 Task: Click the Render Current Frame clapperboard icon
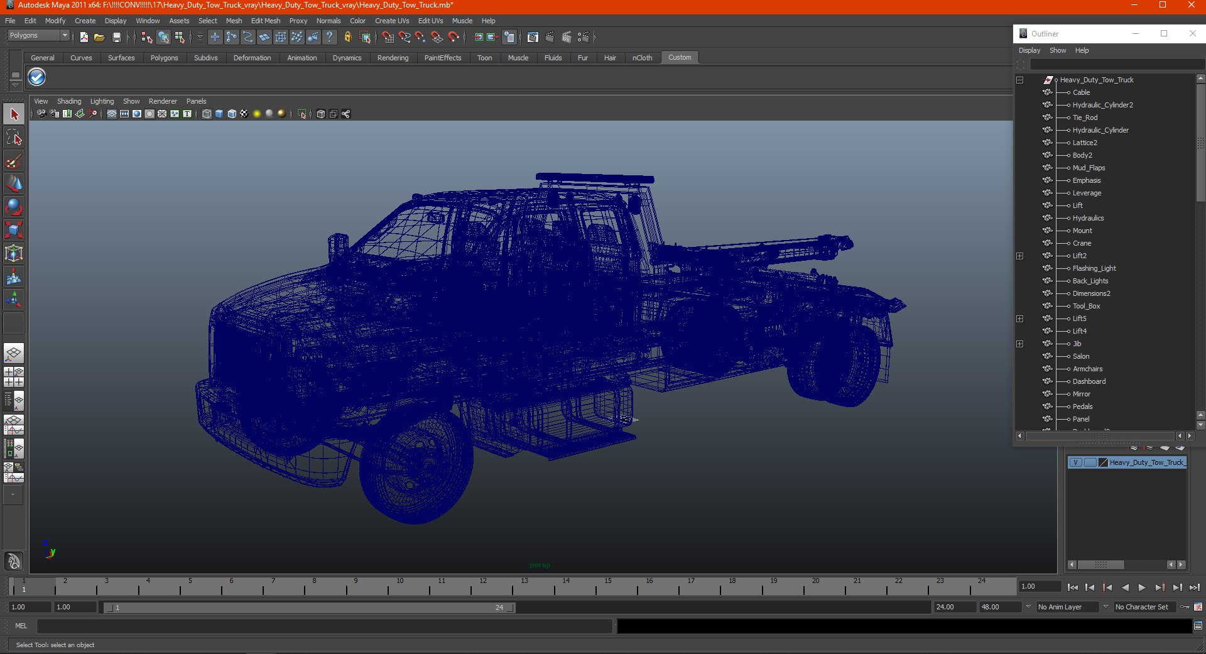tap(550, 38)
